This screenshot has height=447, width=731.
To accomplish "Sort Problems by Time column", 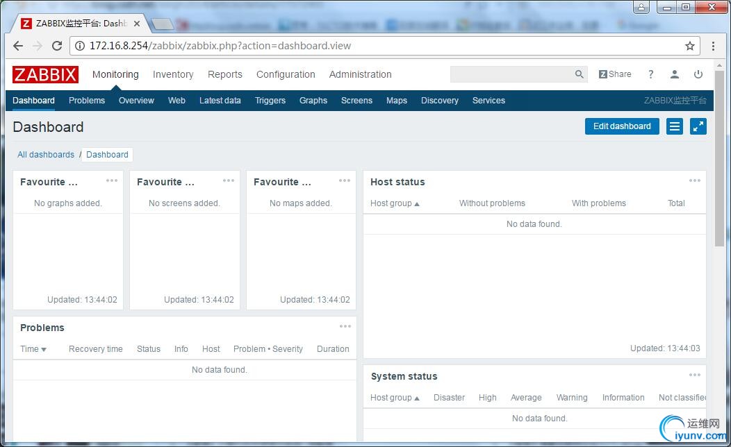I will coord(33,348).
